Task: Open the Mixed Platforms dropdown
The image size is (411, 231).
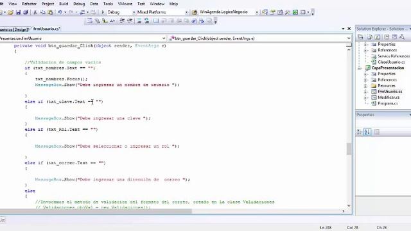Action: tap(186, 12)
